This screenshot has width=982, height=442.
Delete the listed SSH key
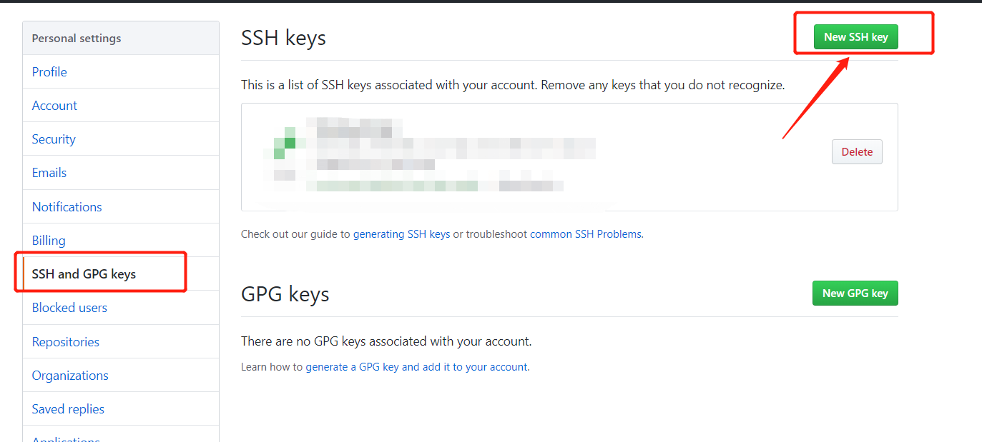click(x=857, y=151)
